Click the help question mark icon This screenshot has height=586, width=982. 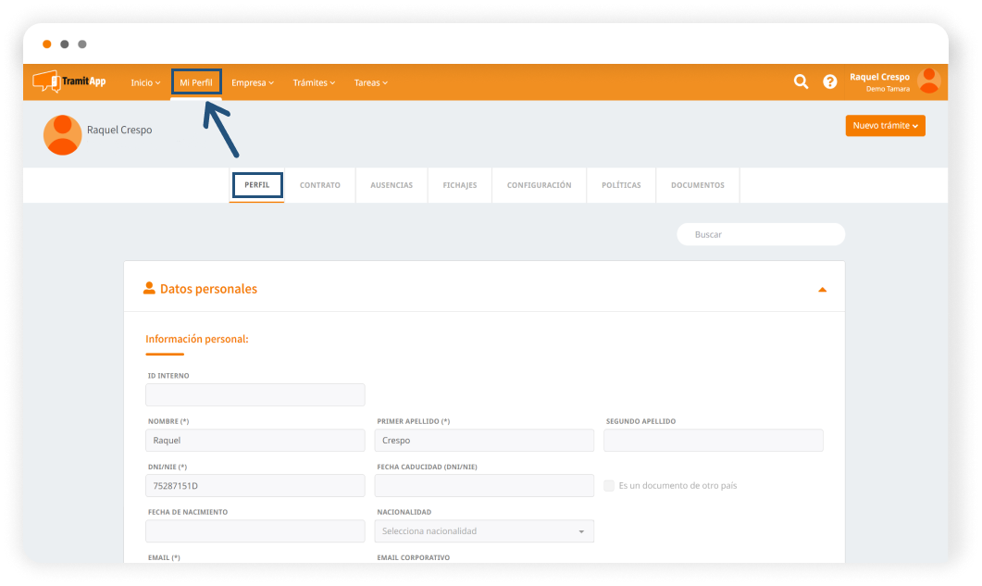pyautogui.click(x=830, y=81)
